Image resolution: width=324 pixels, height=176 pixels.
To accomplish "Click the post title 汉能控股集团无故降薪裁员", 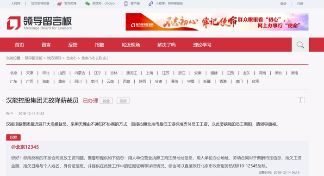I will tap(43, 101).
